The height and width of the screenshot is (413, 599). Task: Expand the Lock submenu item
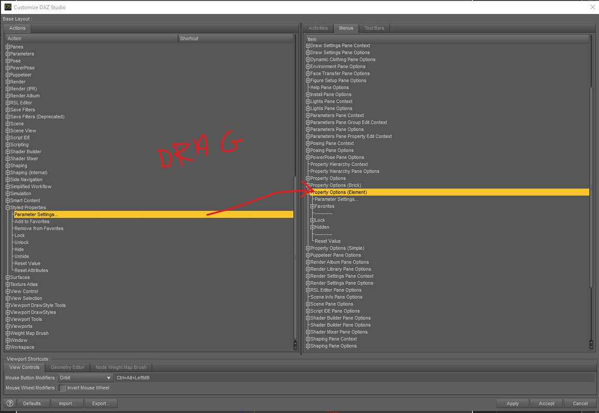pyautogui.click(x=313, y=220)
